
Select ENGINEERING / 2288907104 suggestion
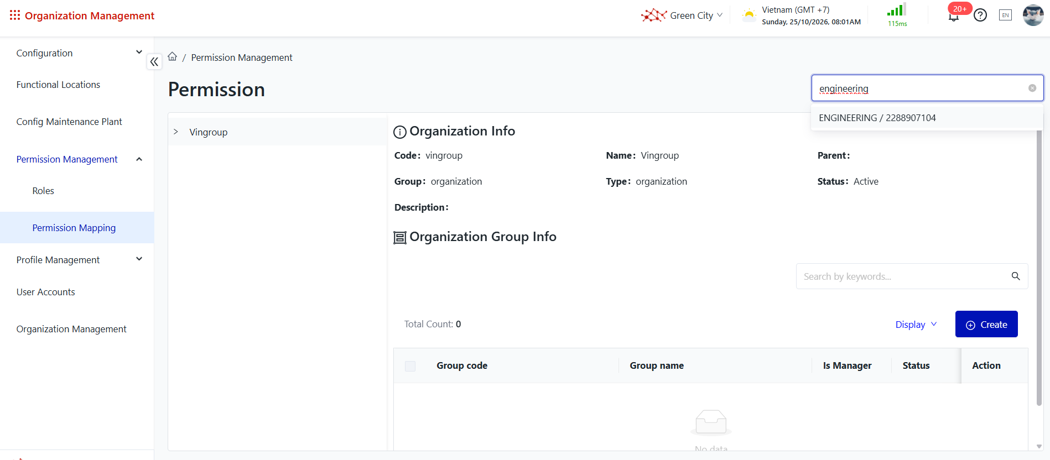[927, 118]
